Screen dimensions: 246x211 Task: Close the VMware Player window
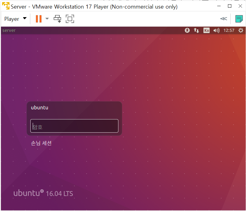click(x=240, y=6)
